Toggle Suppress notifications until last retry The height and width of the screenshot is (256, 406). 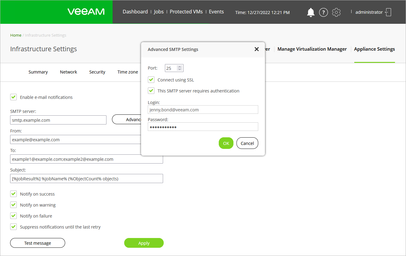13,227
